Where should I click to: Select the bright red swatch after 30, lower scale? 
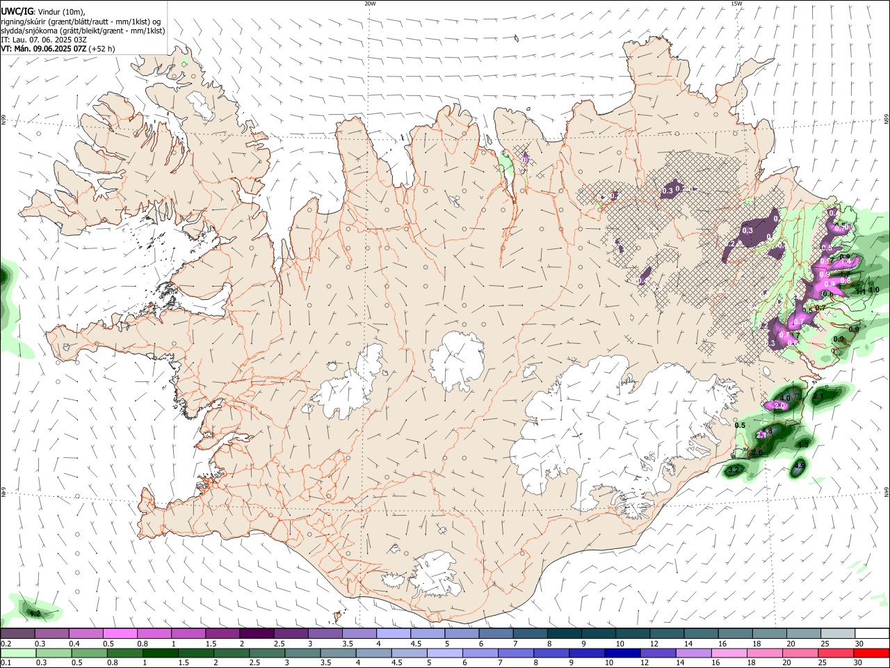871,653
